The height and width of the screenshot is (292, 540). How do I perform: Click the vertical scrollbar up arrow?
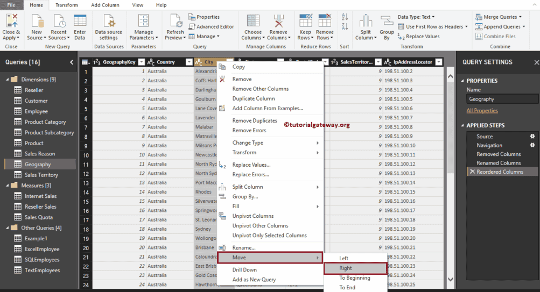[x=451, y=76]
